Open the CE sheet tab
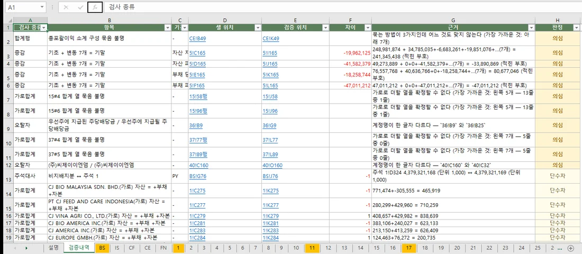This screenshot has width=582, height=254. click(148, 248)
